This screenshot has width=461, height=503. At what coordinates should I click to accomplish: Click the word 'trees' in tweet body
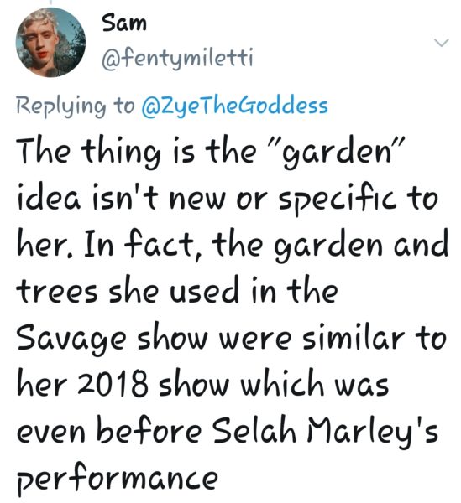point(57,293)
